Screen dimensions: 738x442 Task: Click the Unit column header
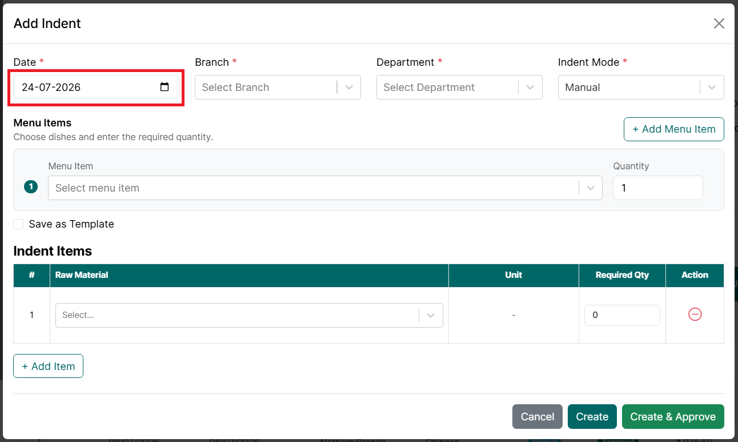(x=514, y=275)
